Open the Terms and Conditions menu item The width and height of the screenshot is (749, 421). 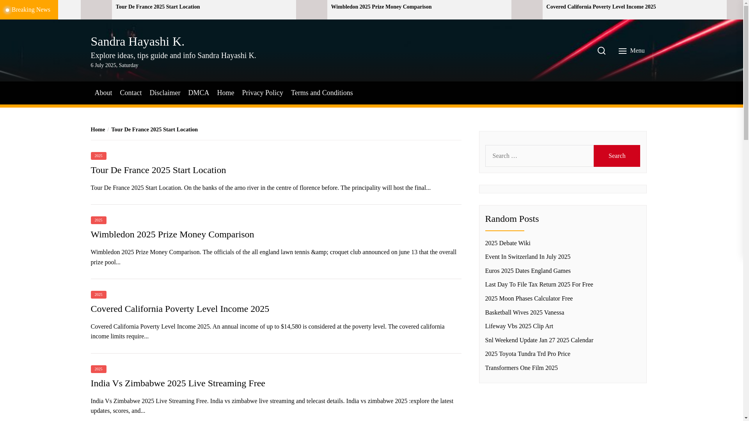[x=322, y=93]
